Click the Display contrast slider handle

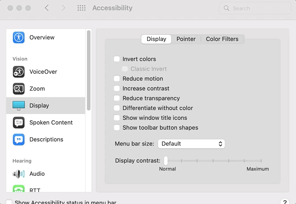click(x=166, y=160)
